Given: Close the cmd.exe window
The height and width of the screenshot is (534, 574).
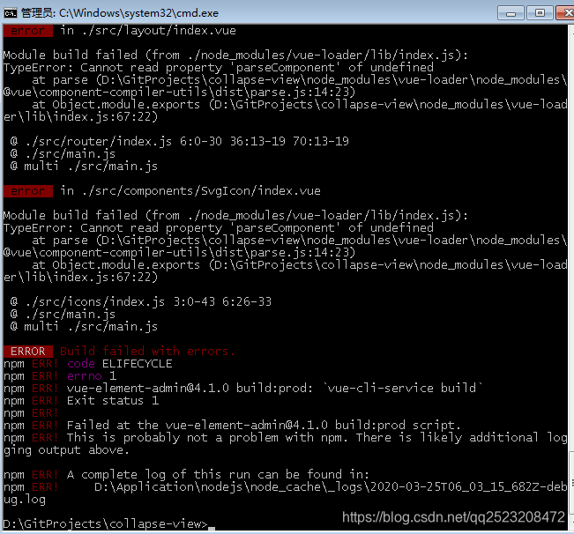Looking at the screenshot, I should (565, 13).
